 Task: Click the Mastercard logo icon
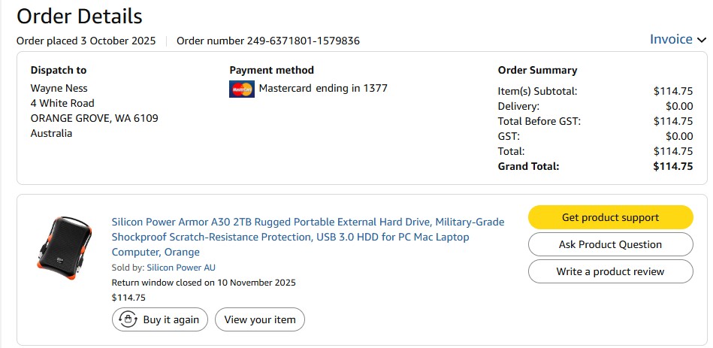pyautogui.click(x=242, y=89)
